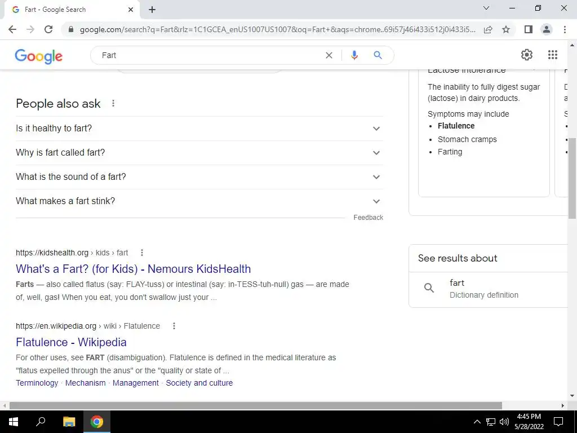Click the scroll-right arrow button

[563, 405]
